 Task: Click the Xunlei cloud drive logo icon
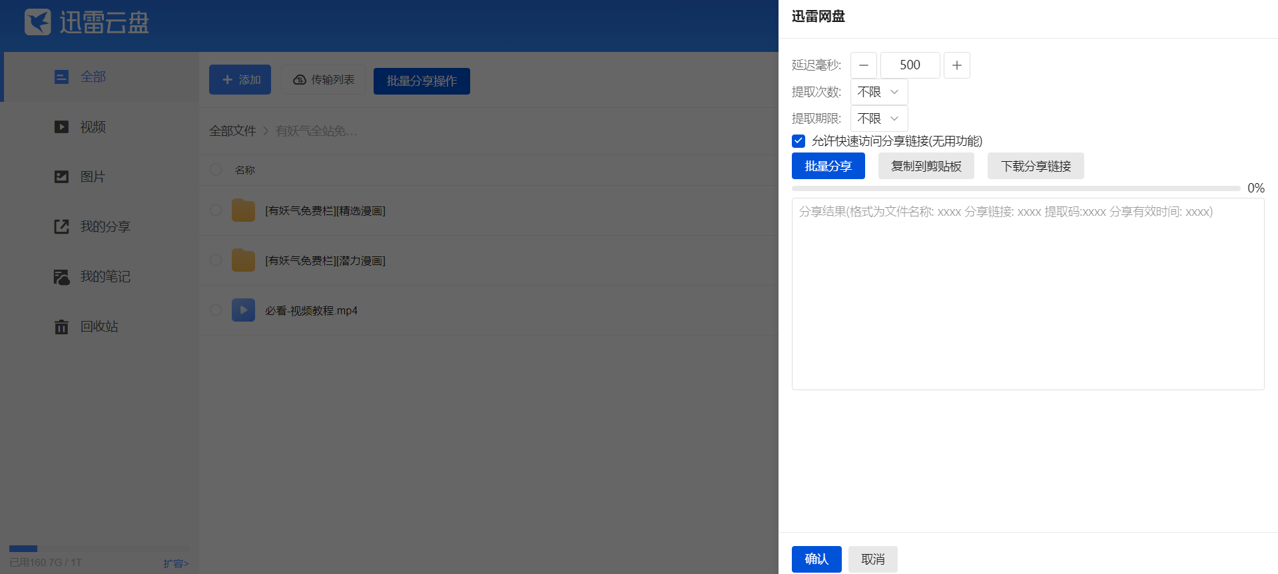[x=37, y=22]
